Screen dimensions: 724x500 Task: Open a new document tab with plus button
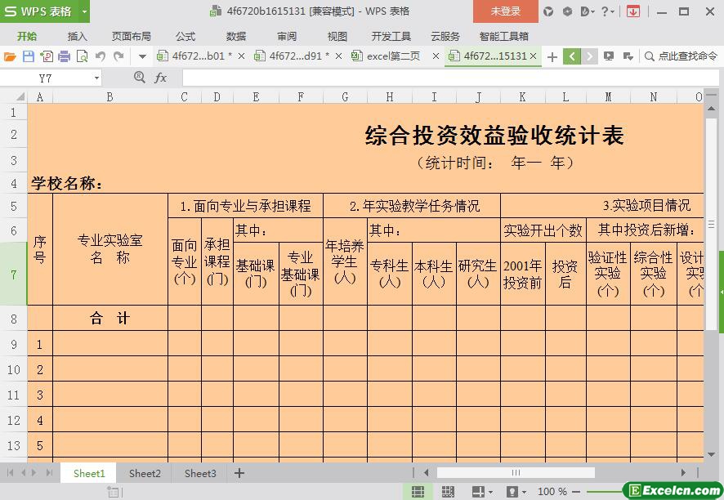coord(552,56)
